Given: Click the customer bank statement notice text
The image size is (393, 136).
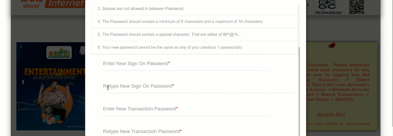Looking at the screenshot, I should 338,82.
